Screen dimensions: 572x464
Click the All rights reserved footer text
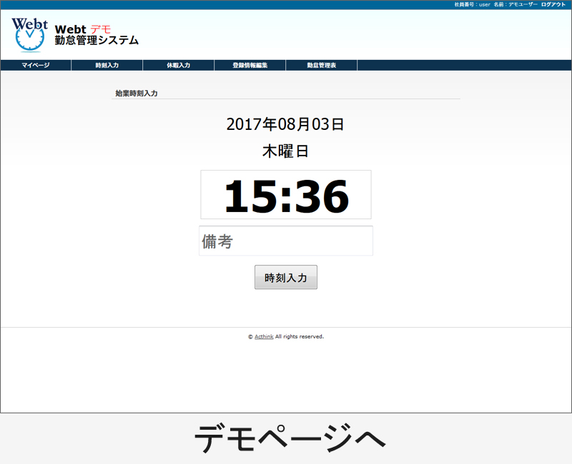(x=300, y=337)
